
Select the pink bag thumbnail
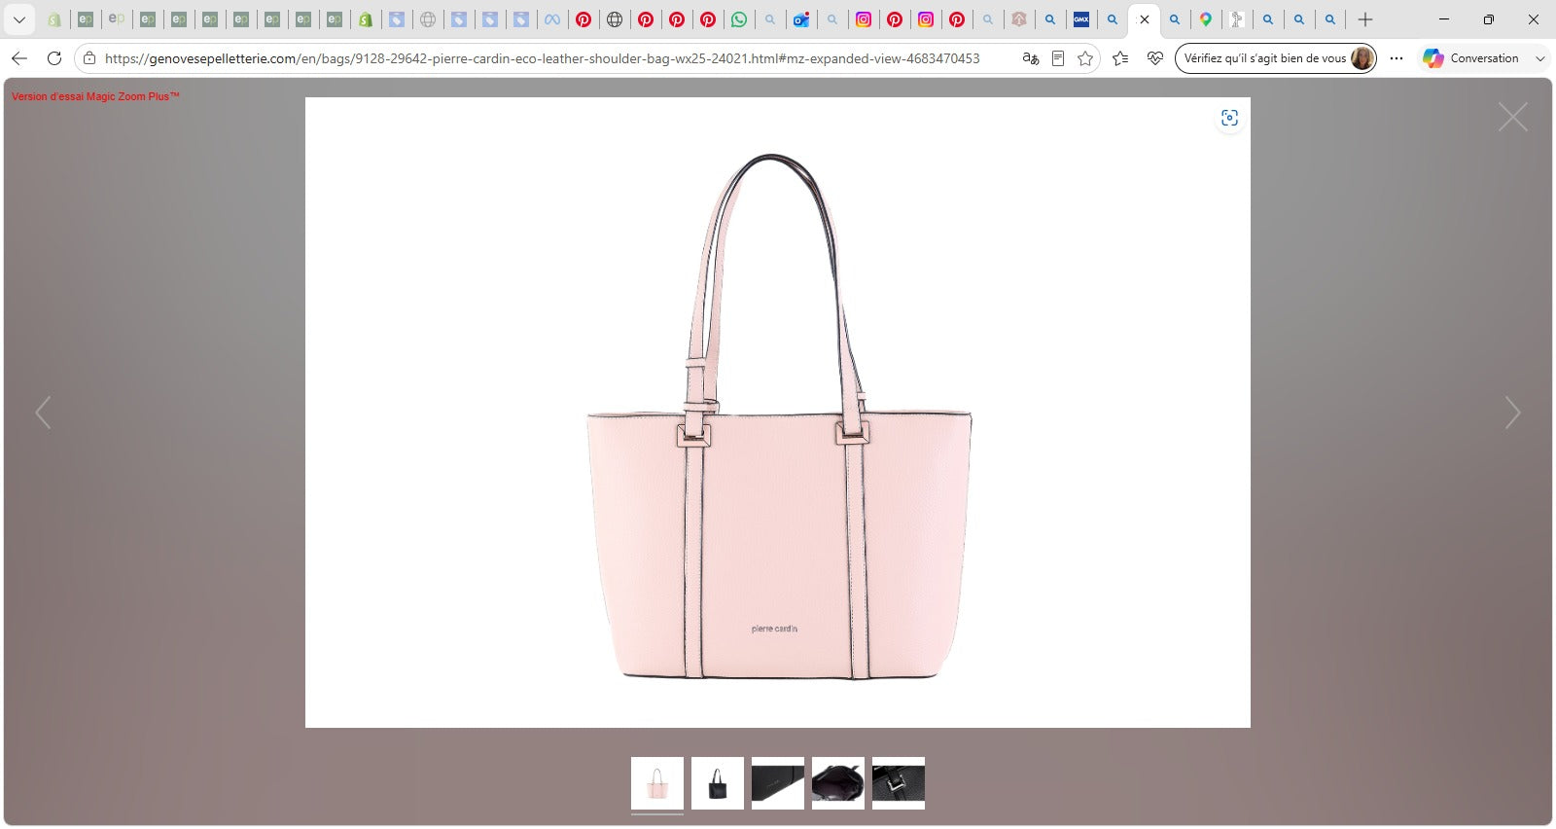pyautogui.click(x=657, y=783)
